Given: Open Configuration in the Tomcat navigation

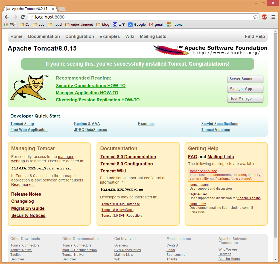Looking at the screenshot, I should tap(80, 36).
